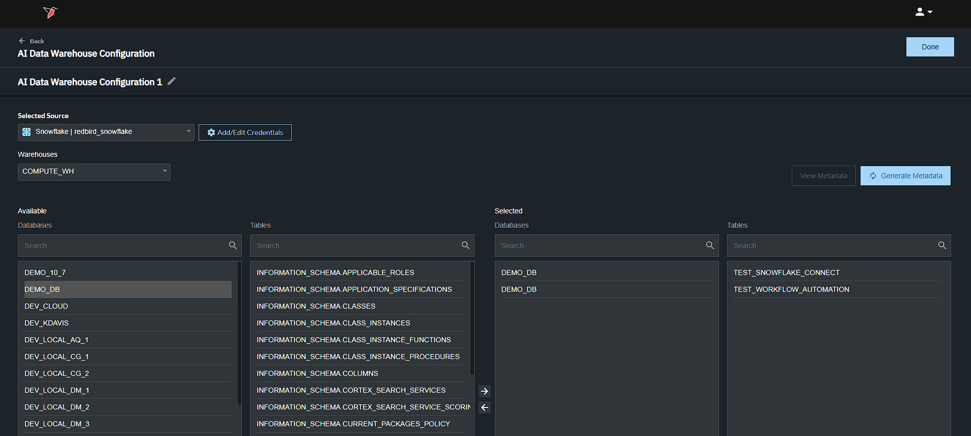Expand the Warehouses COMPUTE_WH dropdown
This screenshot has width=971, height=436.
coord(94,172)
